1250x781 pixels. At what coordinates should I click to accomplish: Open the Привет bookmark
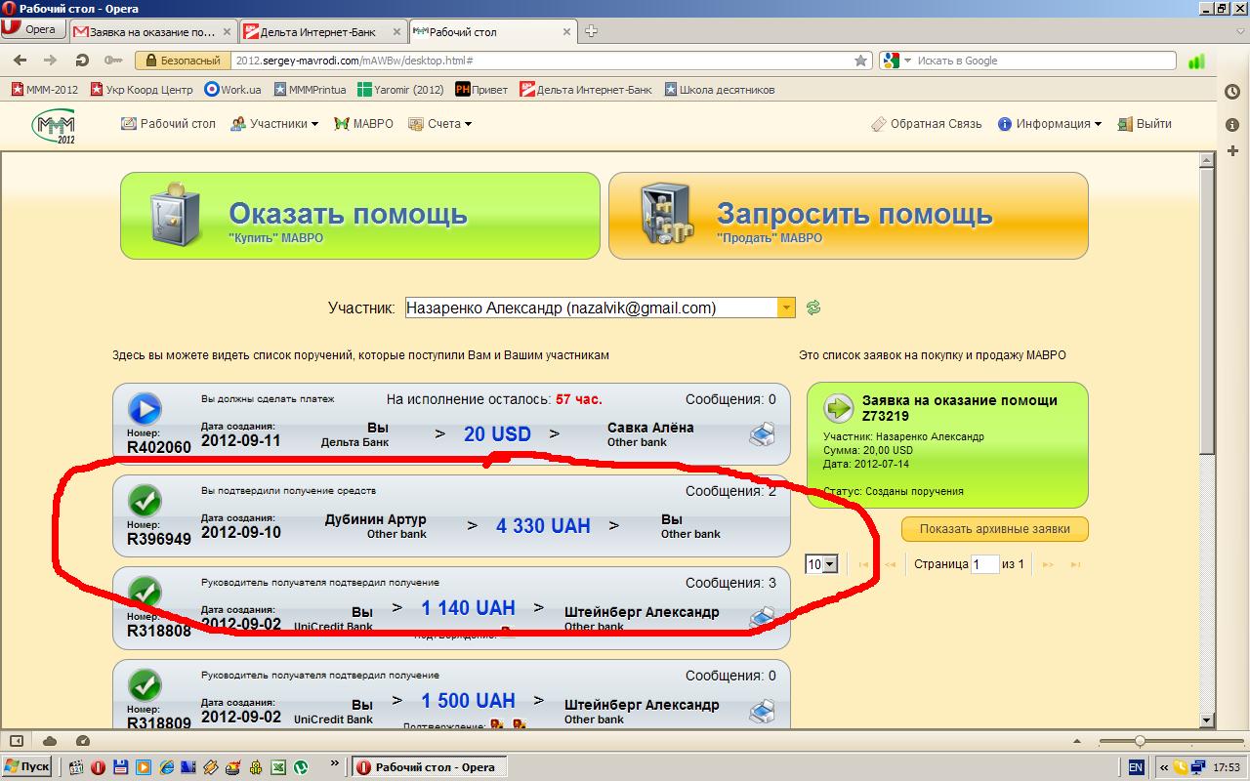pyautogui.click(x=481, y=90)
